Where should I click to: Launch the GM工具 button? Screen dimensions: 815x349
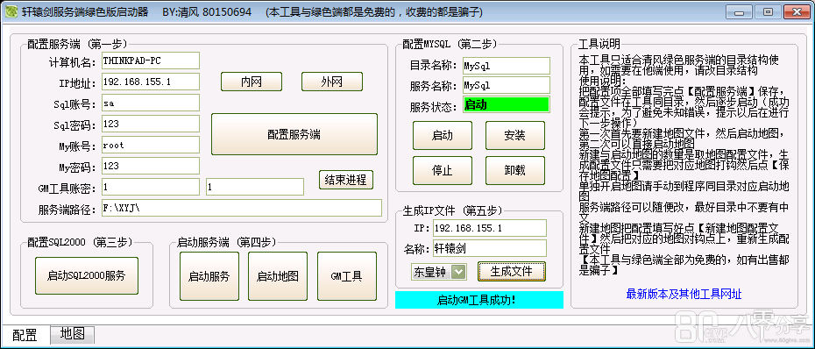(x=347, y=276)
